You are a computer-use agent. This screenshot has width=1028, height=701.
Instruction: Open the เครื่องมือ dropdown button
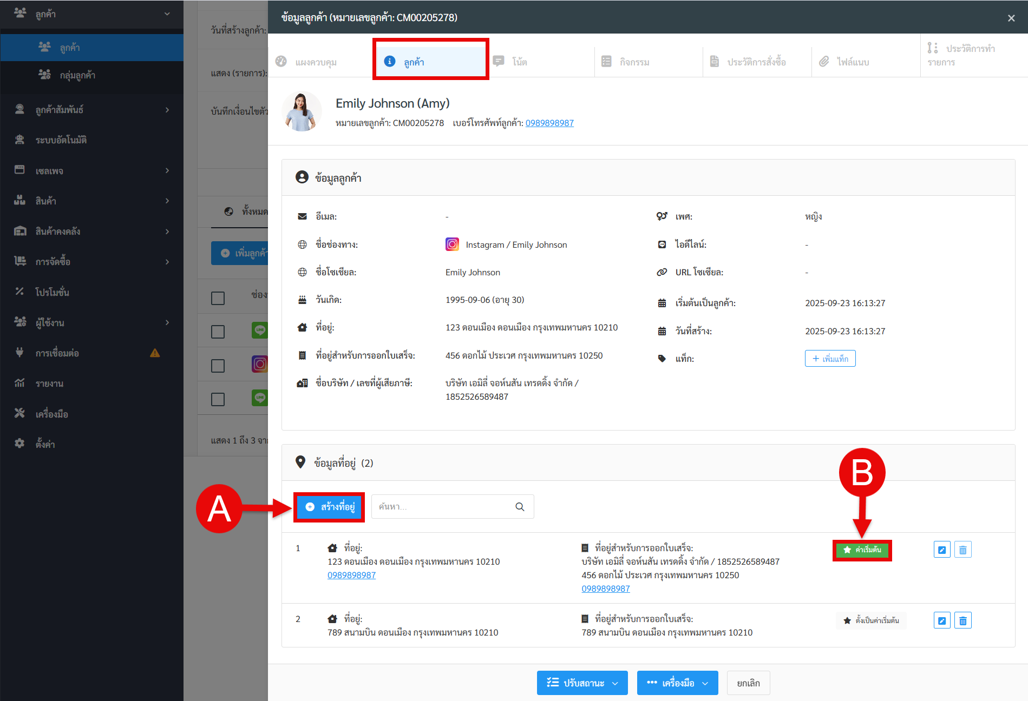[677, 683]
